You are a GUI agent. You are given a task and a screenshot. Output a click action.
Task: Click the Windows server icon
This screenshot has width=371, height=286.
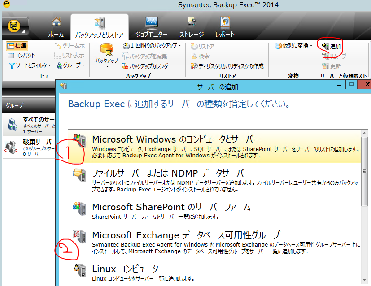pos(79,140)
